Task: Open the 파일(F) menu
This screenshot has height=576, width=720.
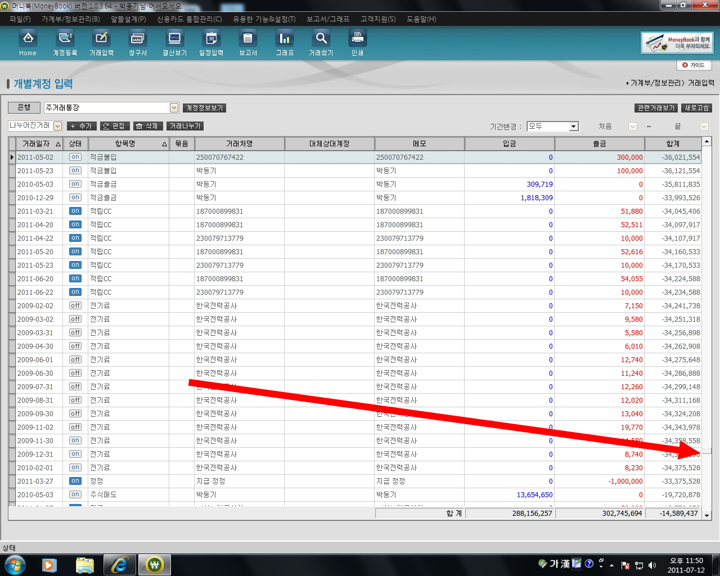Action: [20, 19]
